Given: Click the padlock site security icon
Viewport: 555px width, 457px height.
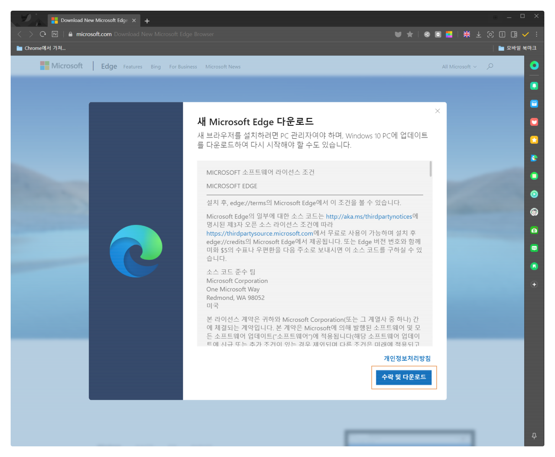Looking at the screenshot, I should [70, 34].
